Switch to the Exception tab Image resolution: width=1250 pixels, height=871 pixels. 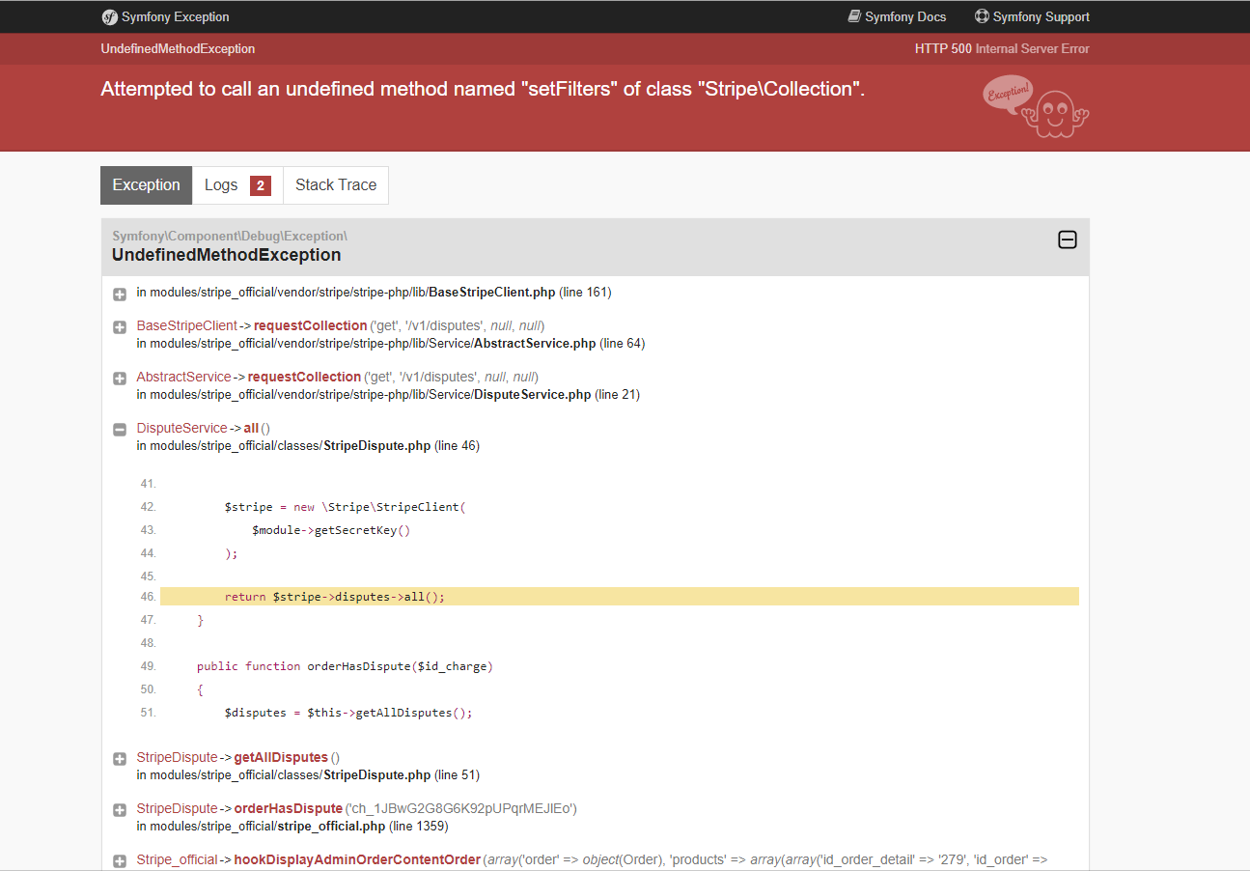147,185
